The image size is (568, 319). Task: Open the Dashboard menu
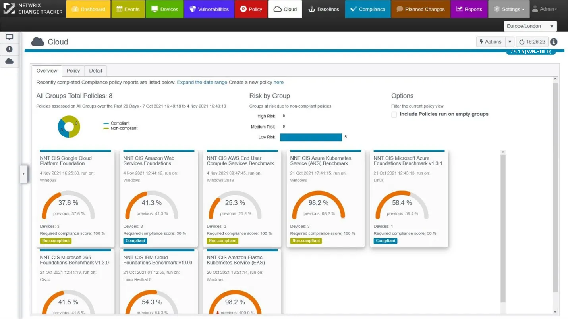[89, 9]
